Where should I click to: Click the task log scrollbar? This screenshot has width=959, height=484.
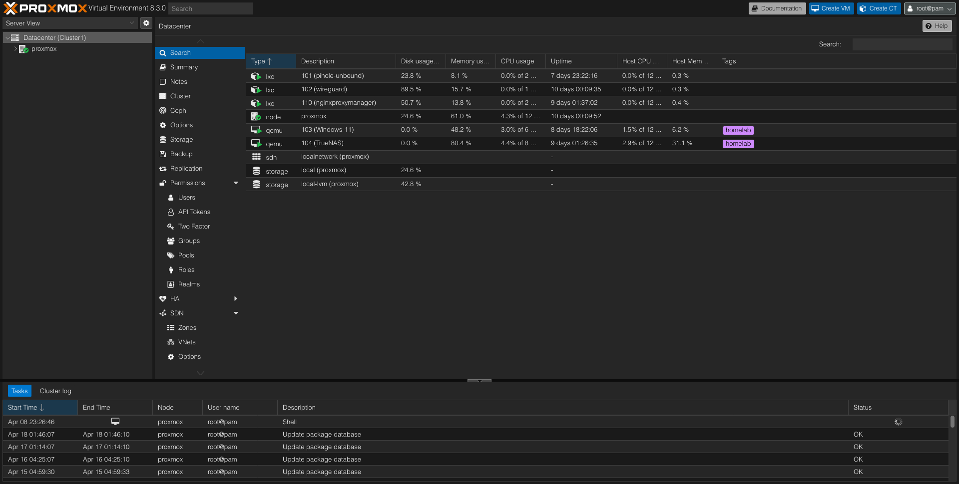click(x=953, y=422)
